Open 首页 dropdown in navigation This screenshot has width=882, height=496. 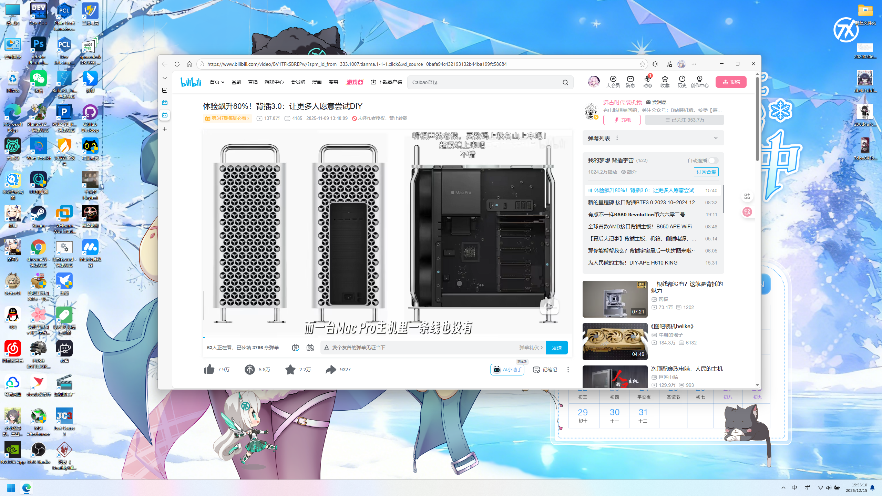(x=217, y=82)
